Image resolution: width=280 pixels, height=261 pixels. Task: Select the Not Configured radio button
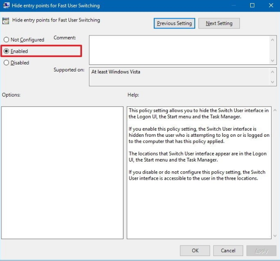coord(7,40)
